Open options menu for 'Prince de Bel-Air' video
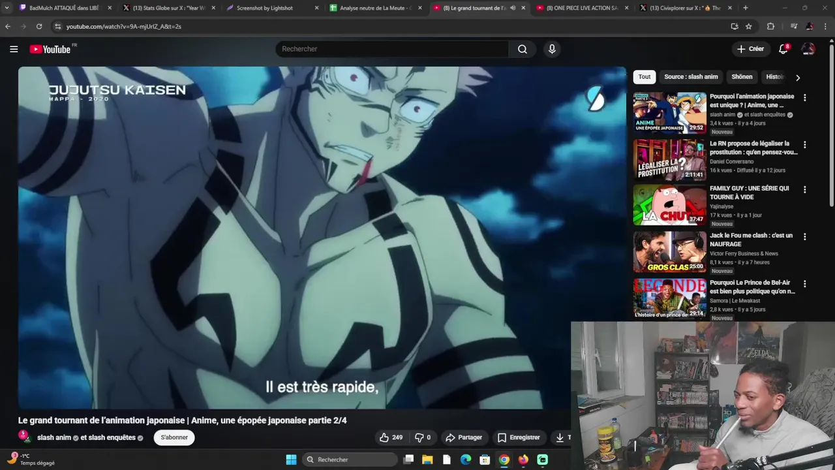The height and width of the screenshot is (470, 835). pos(804,284)
